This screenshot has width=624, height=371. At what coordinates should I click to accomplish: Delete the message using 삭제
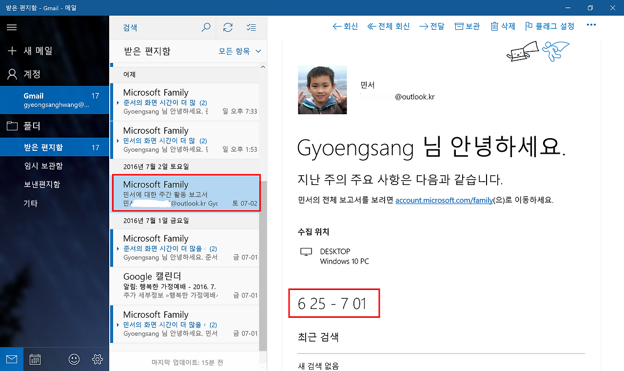point(503,26)
